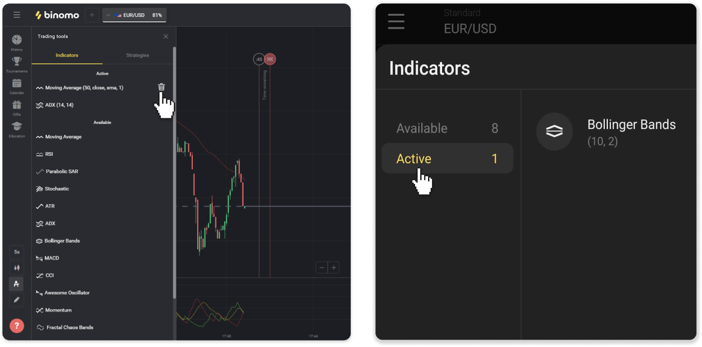Open the chart type candlestick selector

pyautogui.click(x=17, y=268)
